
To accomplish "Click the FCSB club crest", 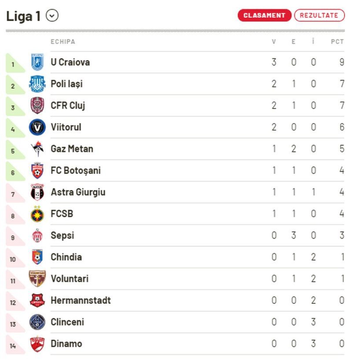I will click(x=37, y=214).
